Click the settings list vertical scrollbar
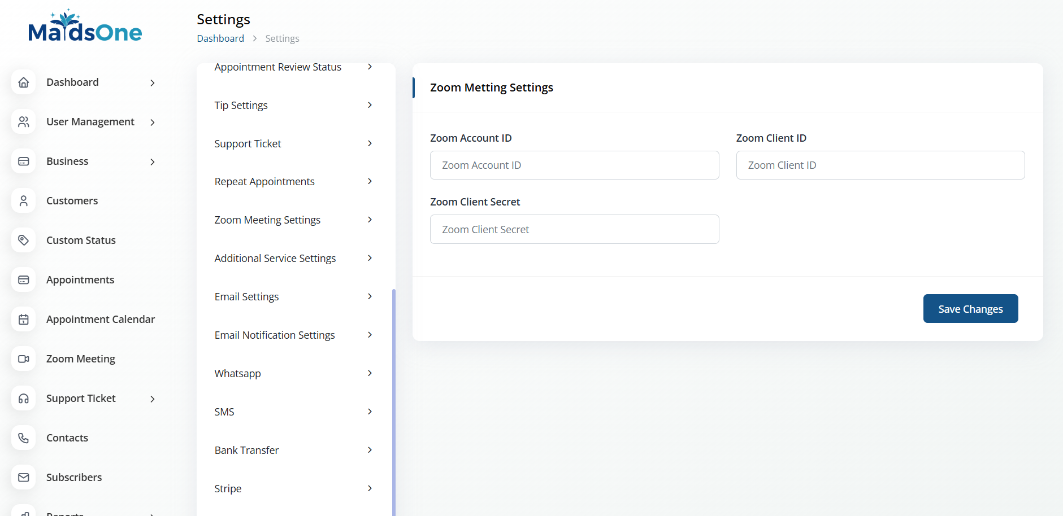The height and width of the screenshot is (516, 1063). point(393,395)
